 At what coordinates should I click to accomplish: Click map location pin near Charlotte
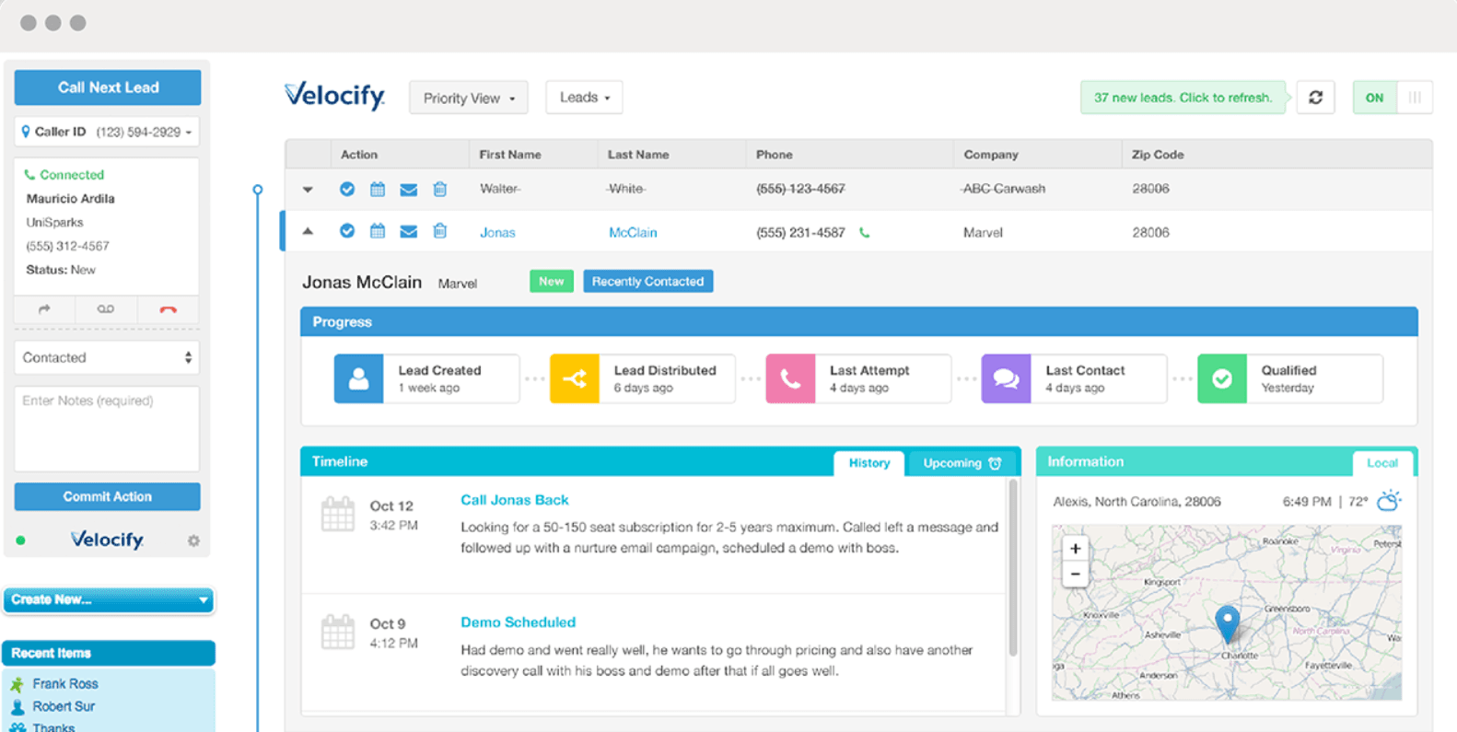[1227, 623]
